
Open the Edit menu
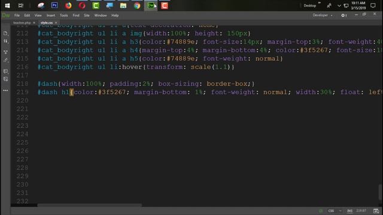[x=27, y=16]
